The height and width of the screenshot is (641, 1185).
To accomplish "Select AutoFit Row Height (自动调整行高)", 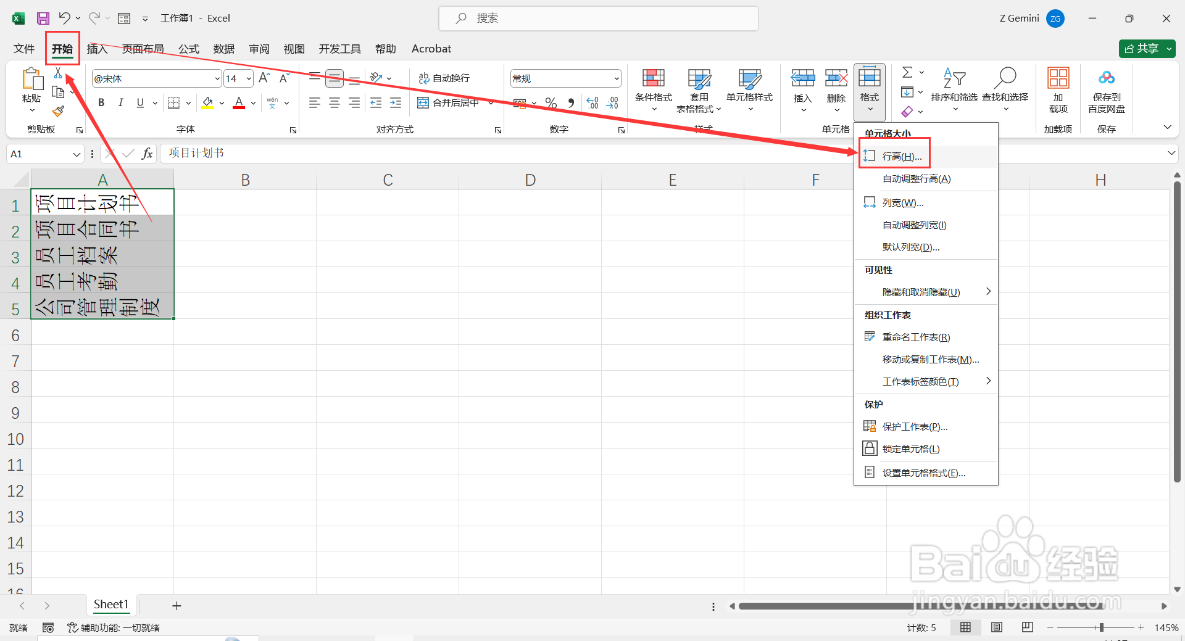I will [926, 179].
